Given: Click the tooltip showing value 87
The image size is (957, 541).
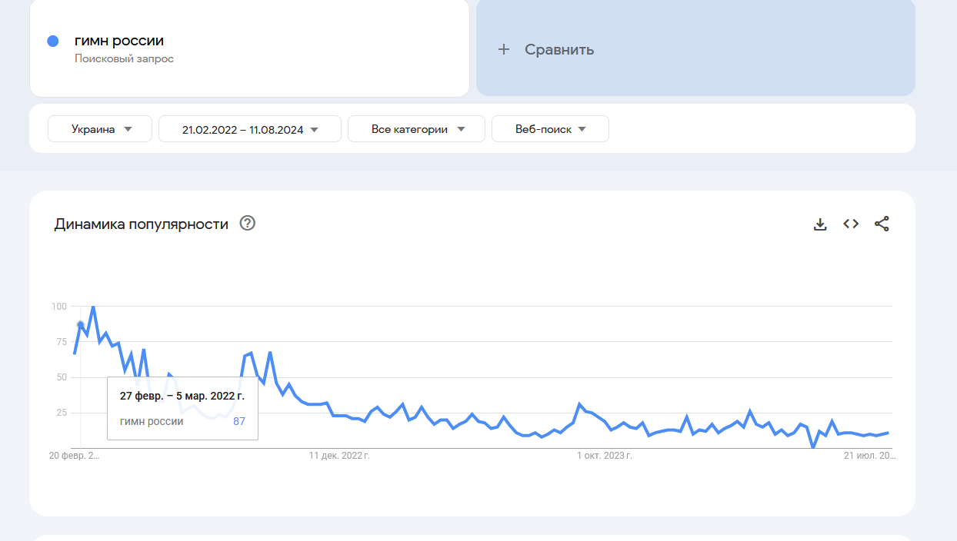Looking at the screenshot, I should (x=182, y=408).
